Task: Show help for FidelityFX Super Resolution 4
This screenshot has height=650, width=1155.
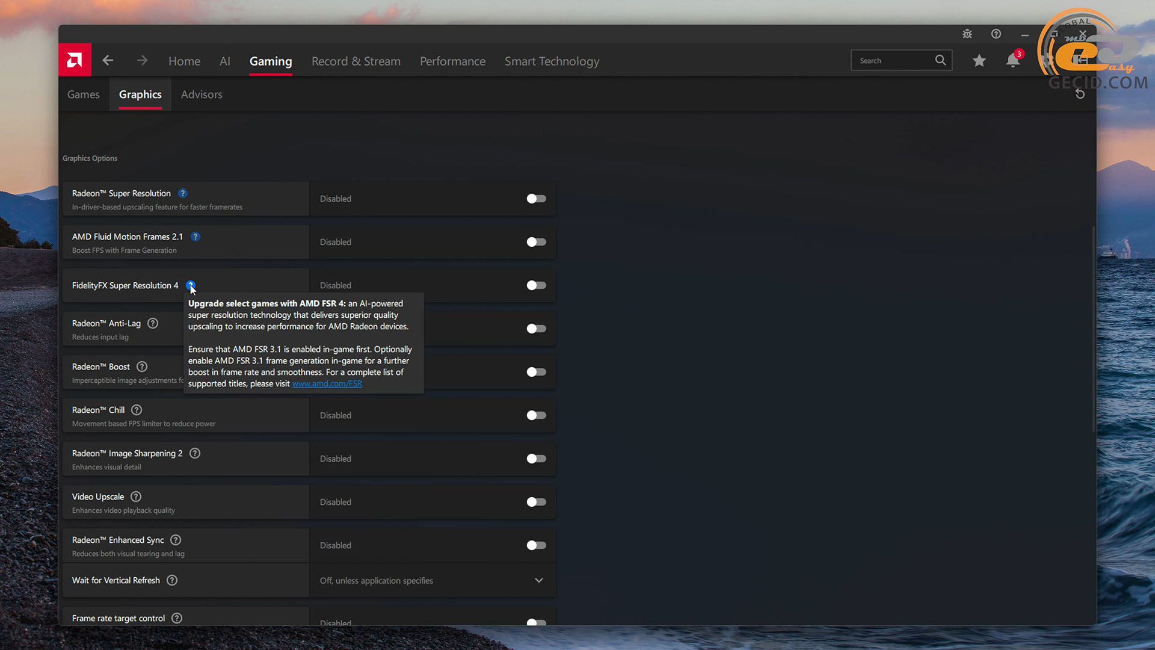Action: point(191,285)
